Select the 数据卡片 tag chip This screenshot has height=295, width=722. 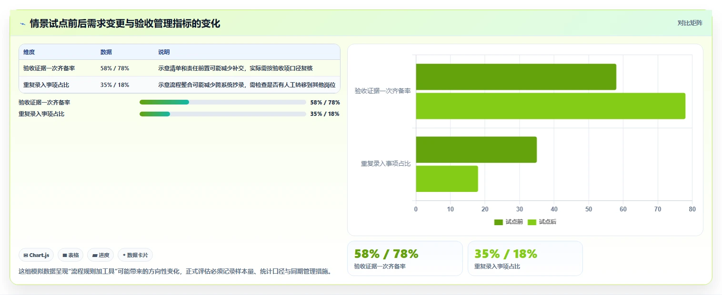[x=135, y=255]
